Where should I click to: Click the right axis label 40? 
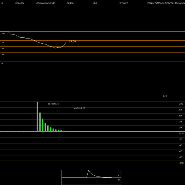point(181,122)
